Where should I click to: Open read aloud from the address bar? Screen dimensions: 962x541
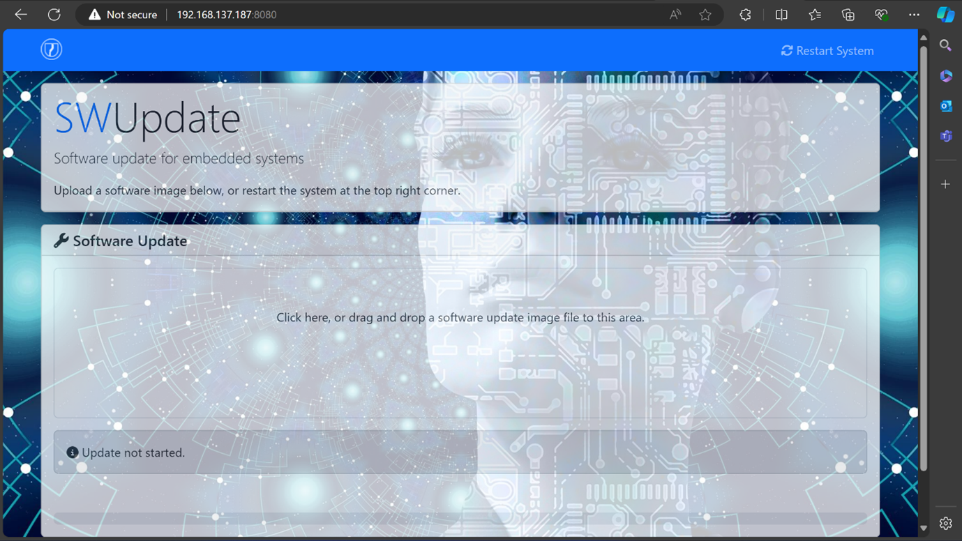pyautogui.click(x=675, y=14)
